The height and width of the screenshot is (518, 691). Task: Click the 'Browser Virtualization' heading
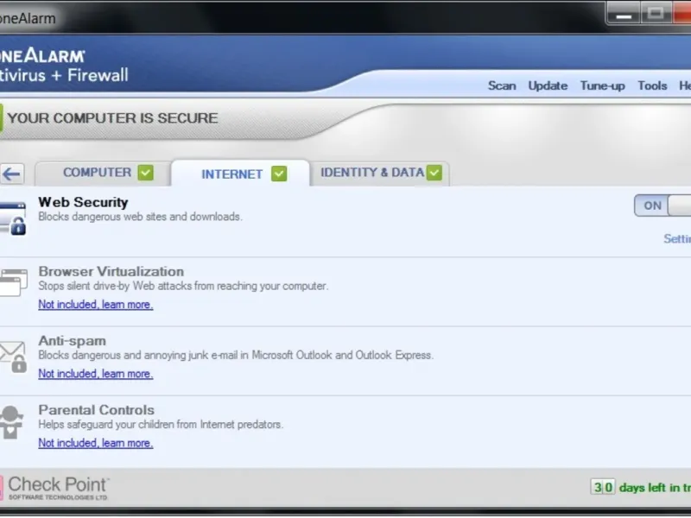[x=111, y=272]
